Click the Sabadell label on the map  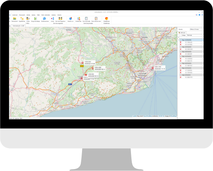(144, 37)
